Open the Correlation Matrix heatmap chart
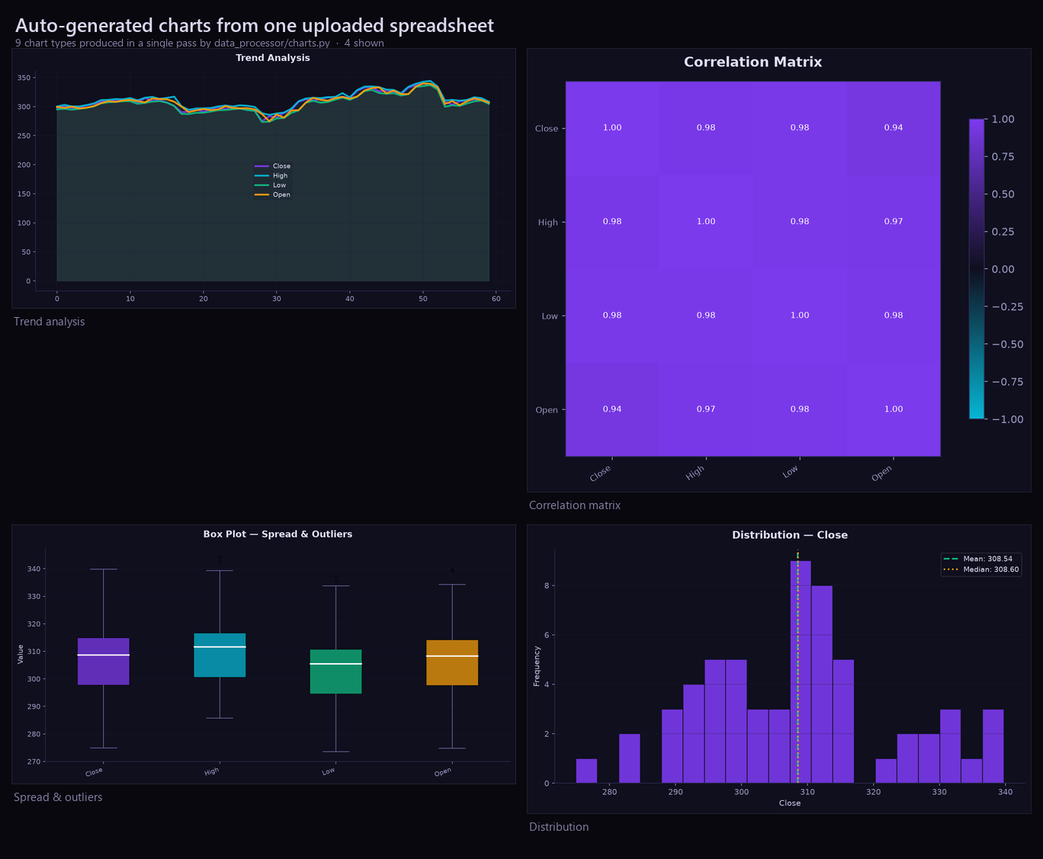Image resolution: width=1043 pixels, height=859 pixels. pyautogui.click(x=778, y=270)
